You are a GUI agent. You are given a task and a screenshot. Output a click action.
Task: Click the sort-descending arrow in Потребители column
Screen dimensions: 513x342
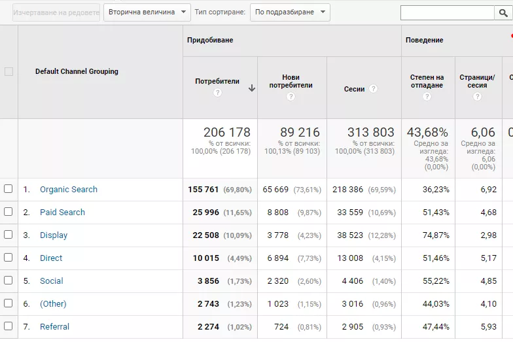(x=251, y=88)
